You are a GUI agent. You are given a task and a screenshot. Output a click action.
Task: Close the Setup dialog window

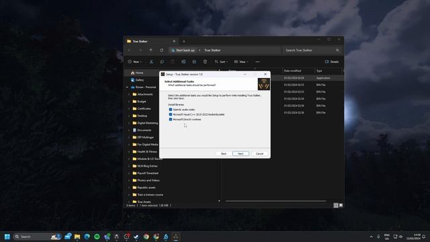tap(265, 74)
